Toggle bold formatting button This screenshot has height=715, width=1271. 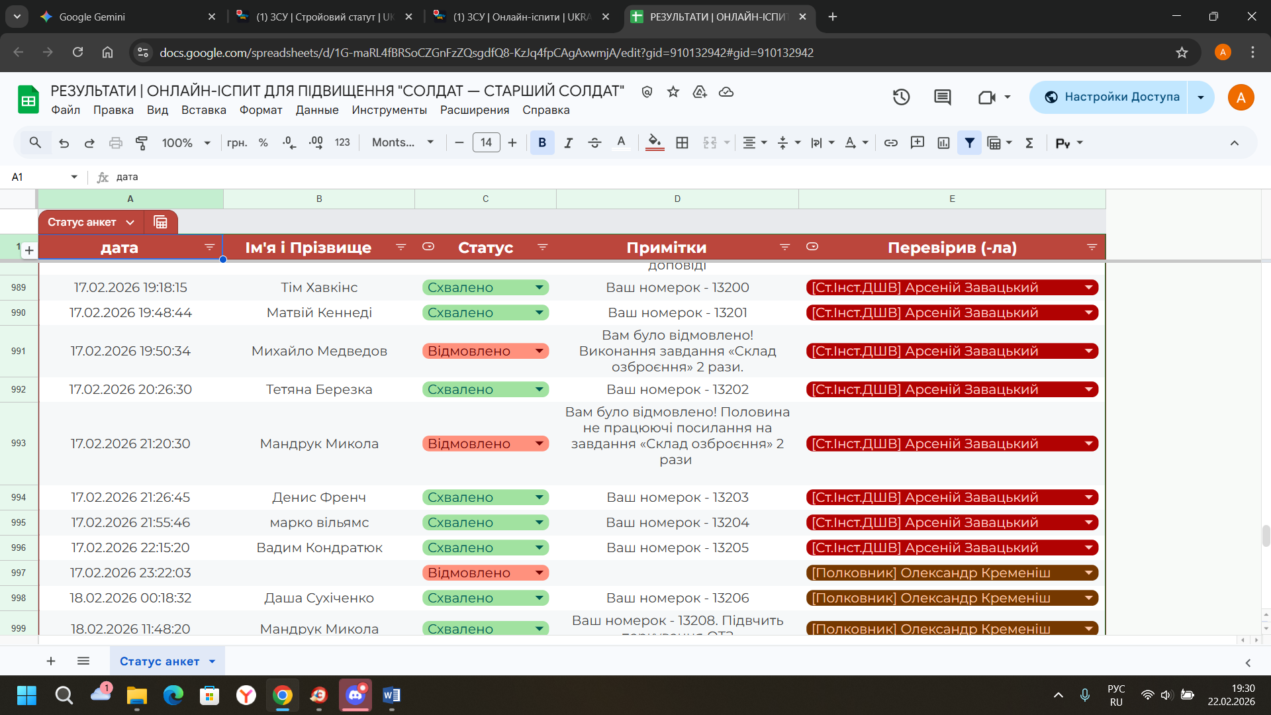pos(542,142)
